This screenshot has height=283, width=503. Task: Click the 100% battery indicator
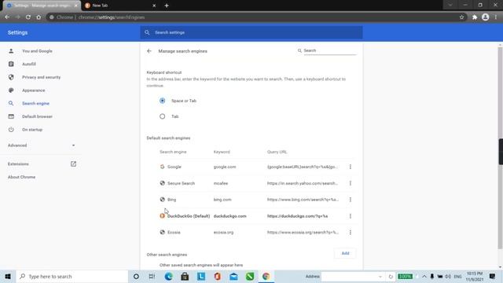[x=406, y=277]
